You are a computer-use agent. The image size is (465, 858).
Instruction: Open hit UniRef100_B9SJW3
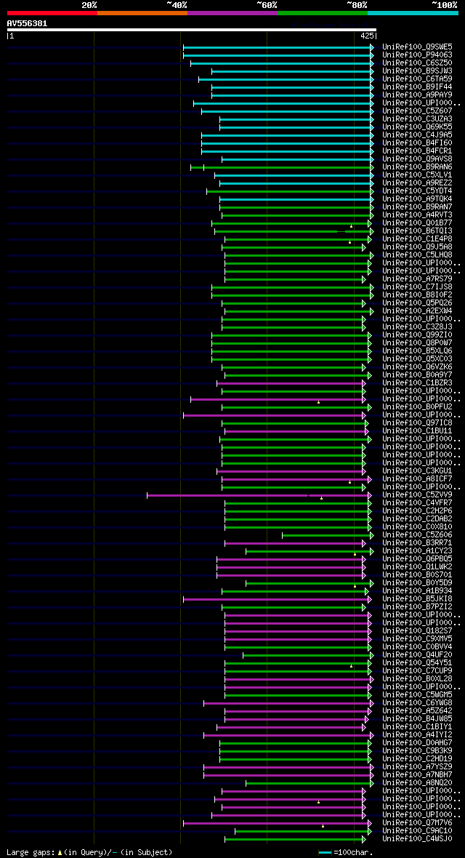[x=417, y=71]
